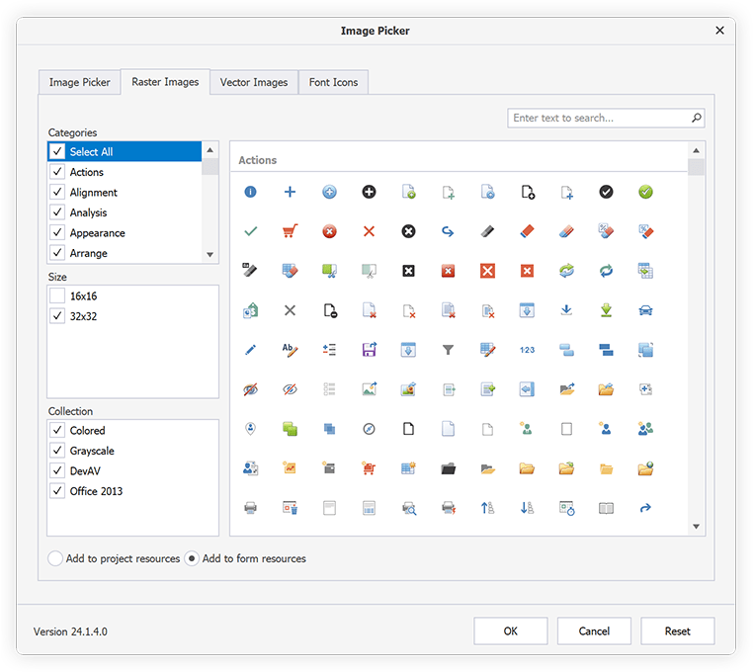Choose the sort ascending arrow icon
Screen dimensions: 754x672
[487, 508]
